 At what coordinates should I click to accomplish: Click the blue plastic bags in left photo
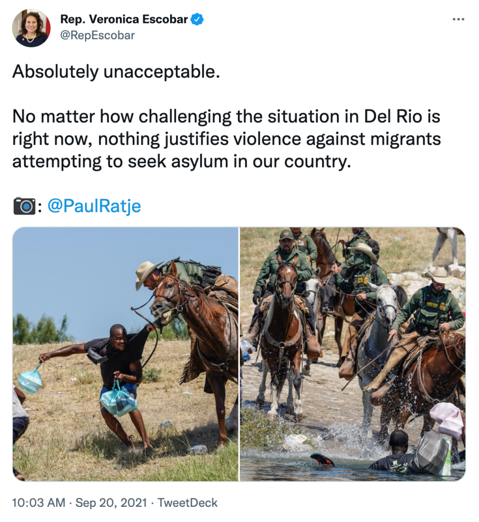coord(119,400)
